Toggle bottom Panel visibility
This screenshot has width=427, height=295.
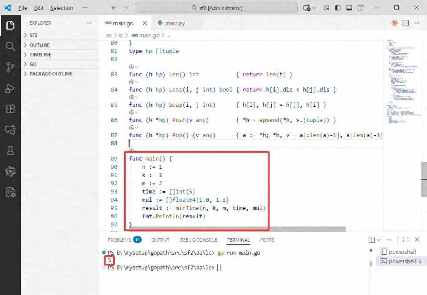point(349,8)
